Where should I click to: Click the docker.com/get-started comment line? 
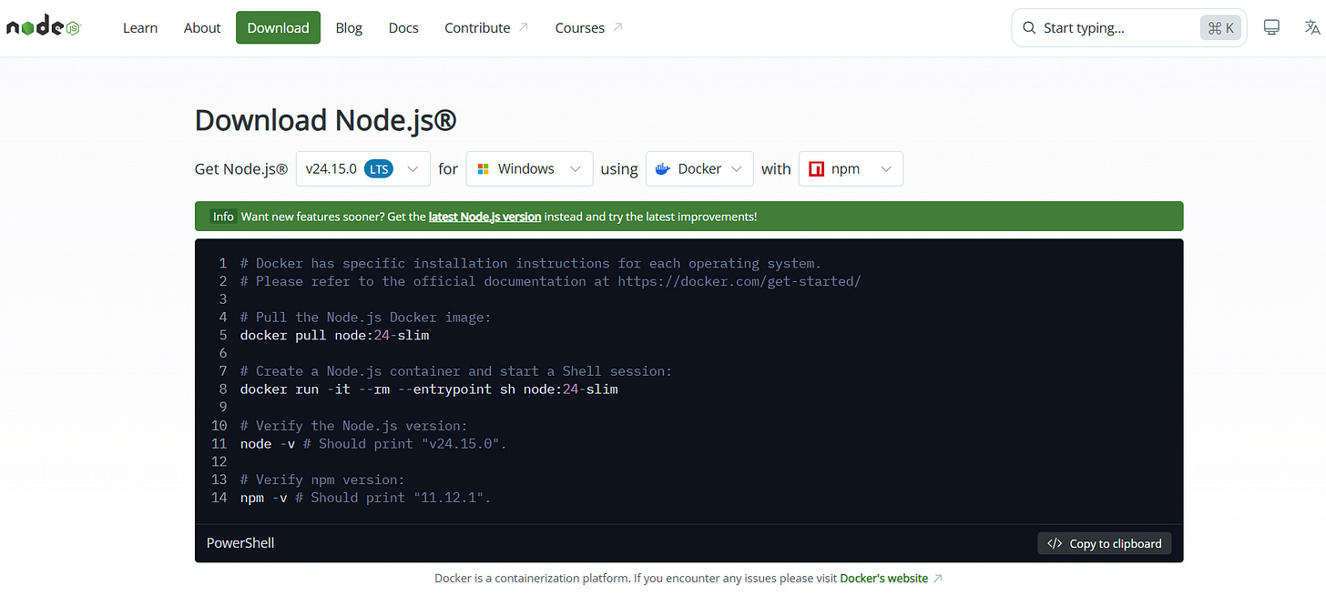coord(550,281)
